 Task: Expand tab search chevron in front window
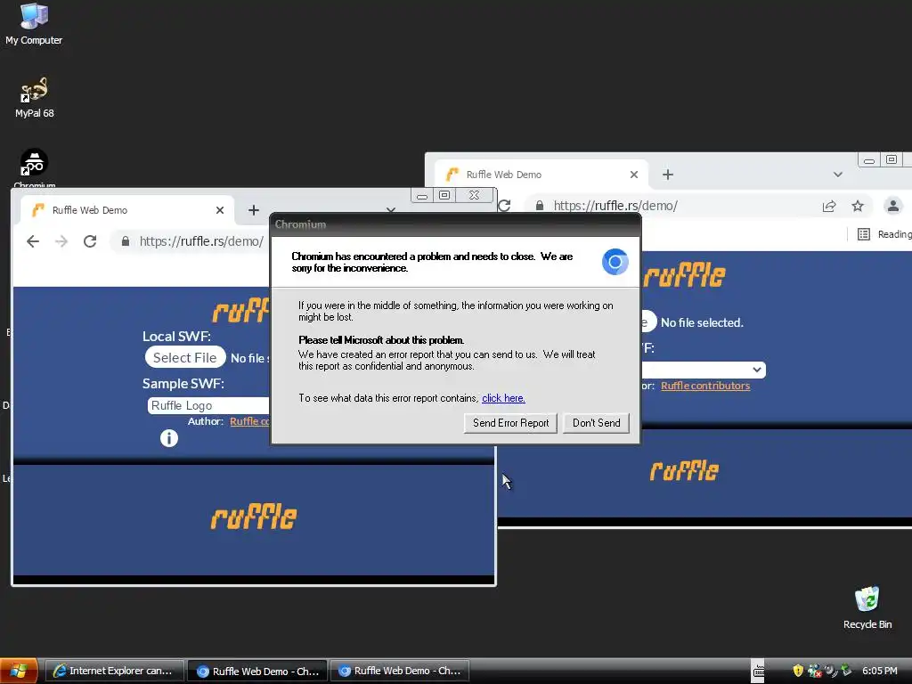pyautogui.click(x=391, y=209)
